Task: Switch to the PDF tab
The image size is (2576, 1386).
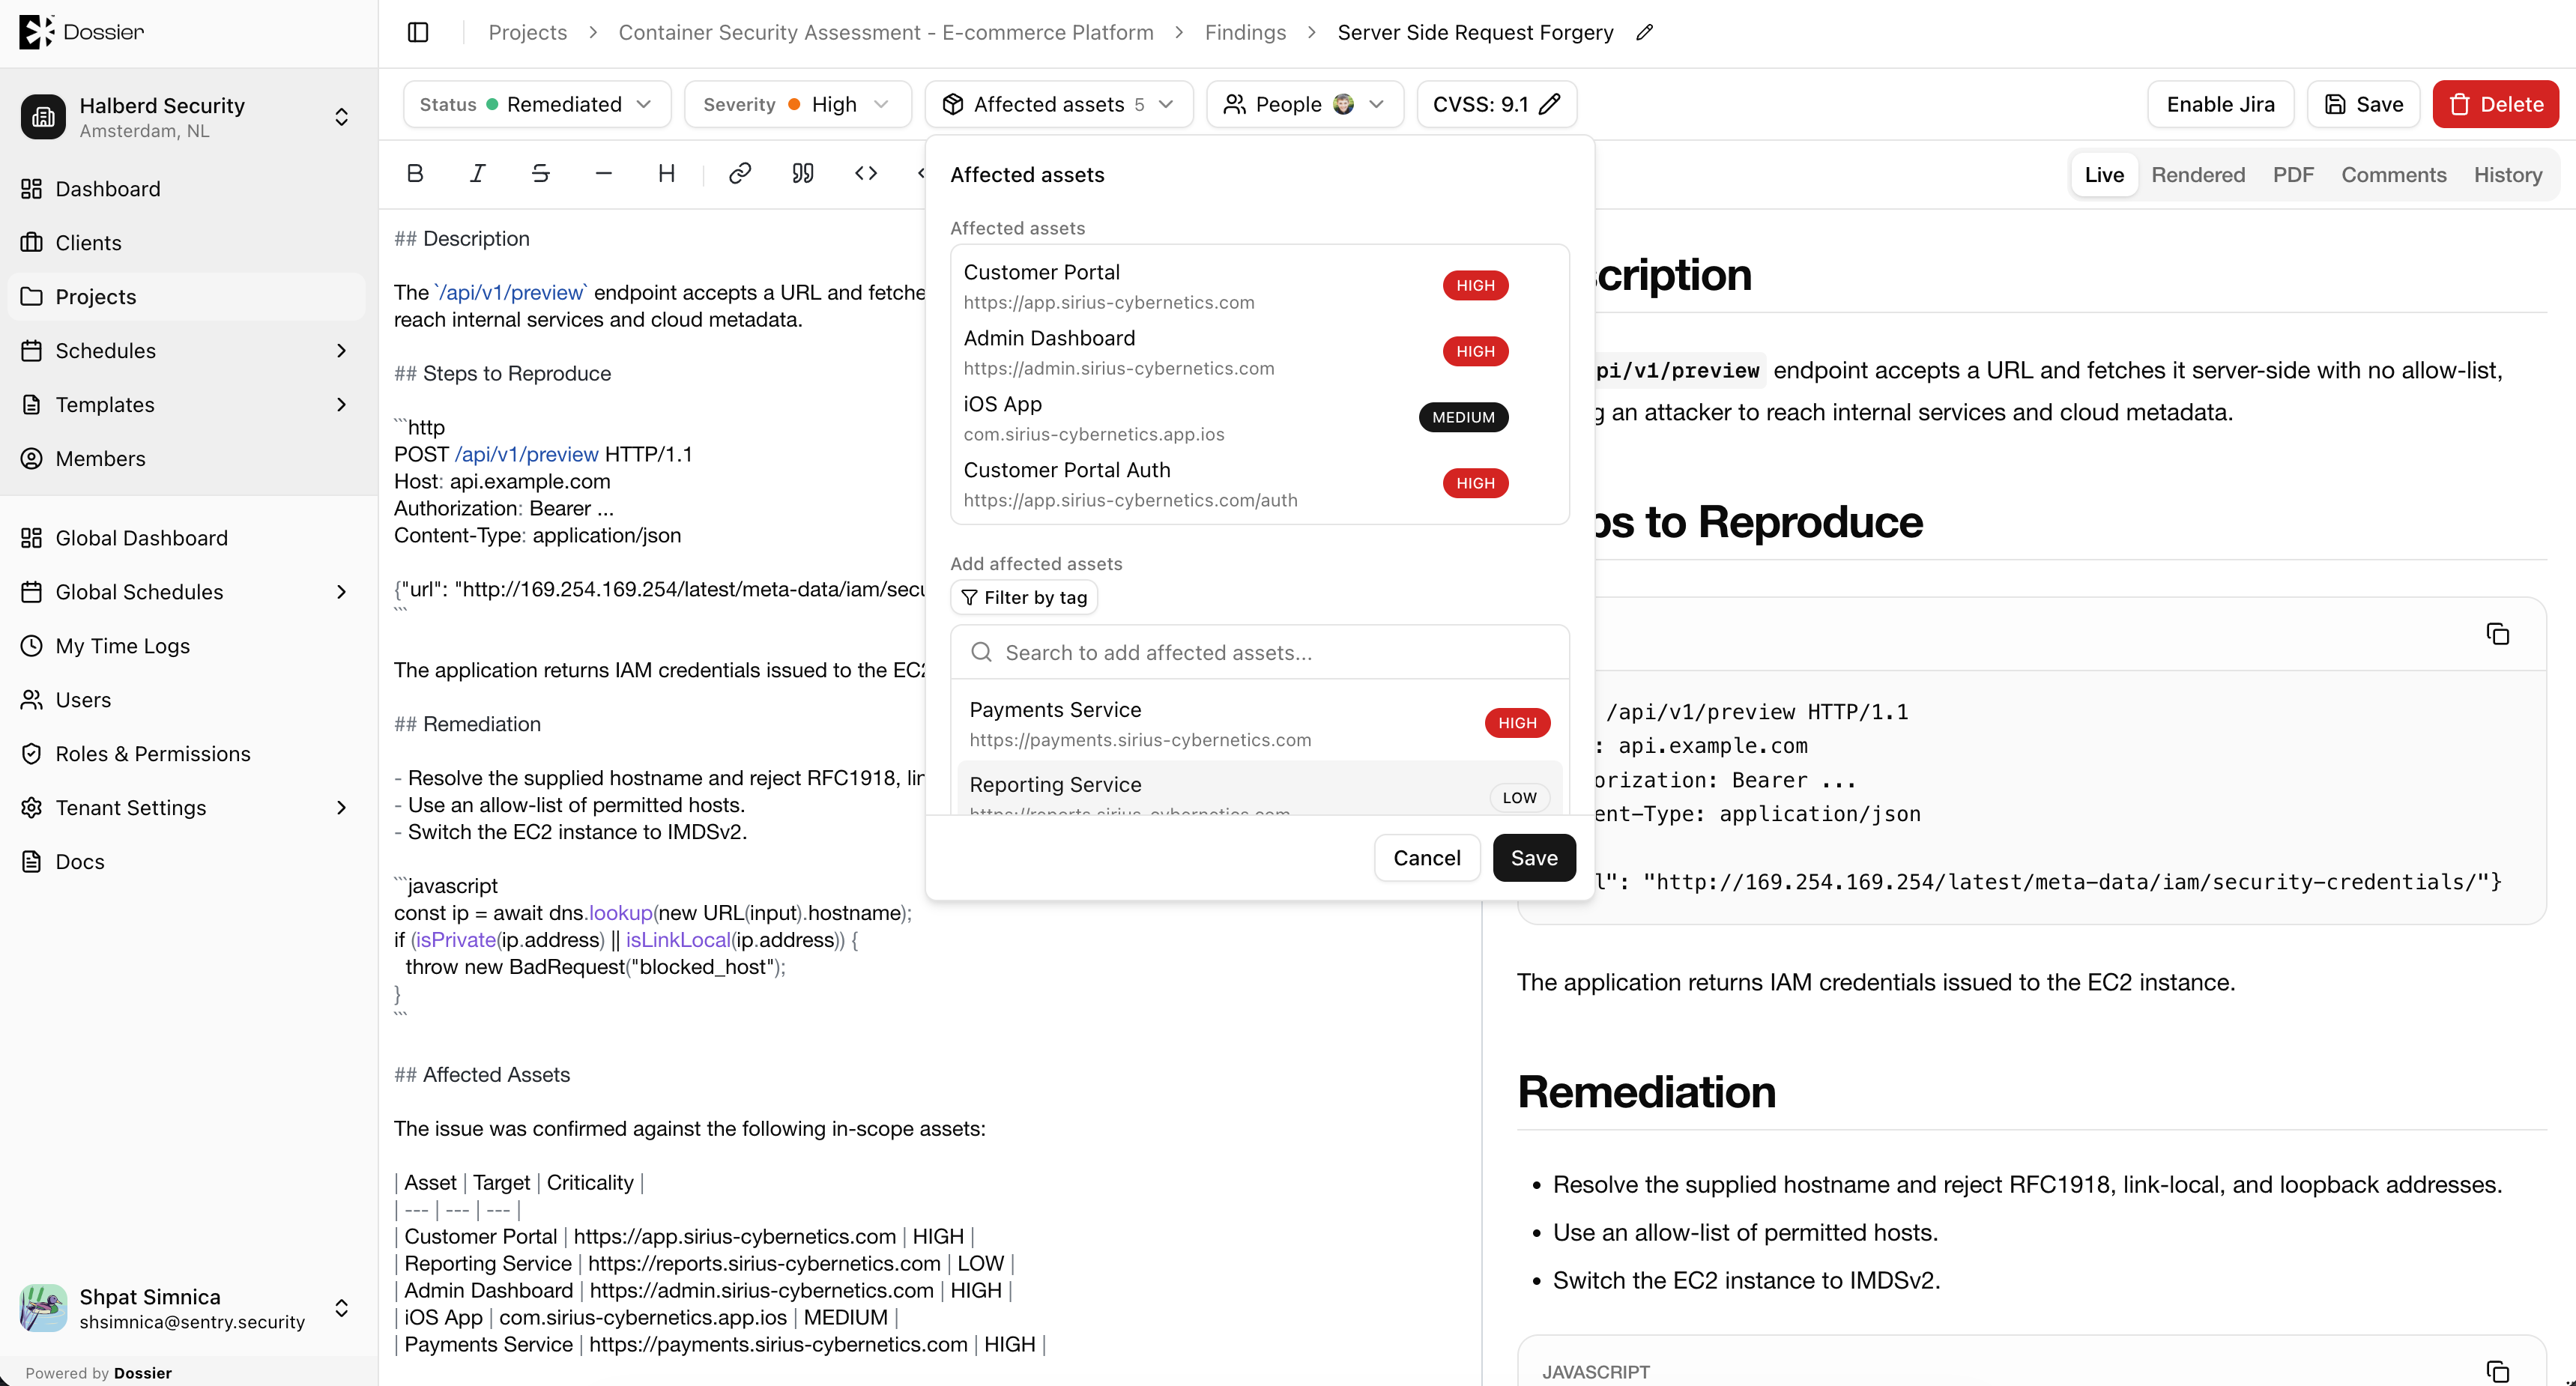Action: tap(2292, 175)
